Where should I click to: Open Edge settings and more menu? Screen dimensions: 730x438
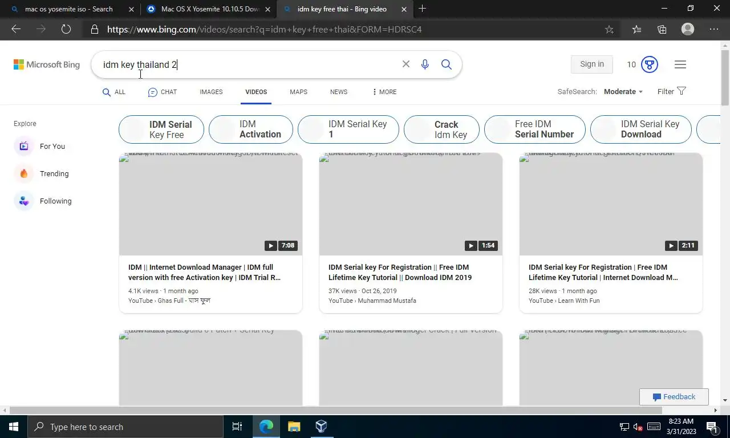point(714,29)
